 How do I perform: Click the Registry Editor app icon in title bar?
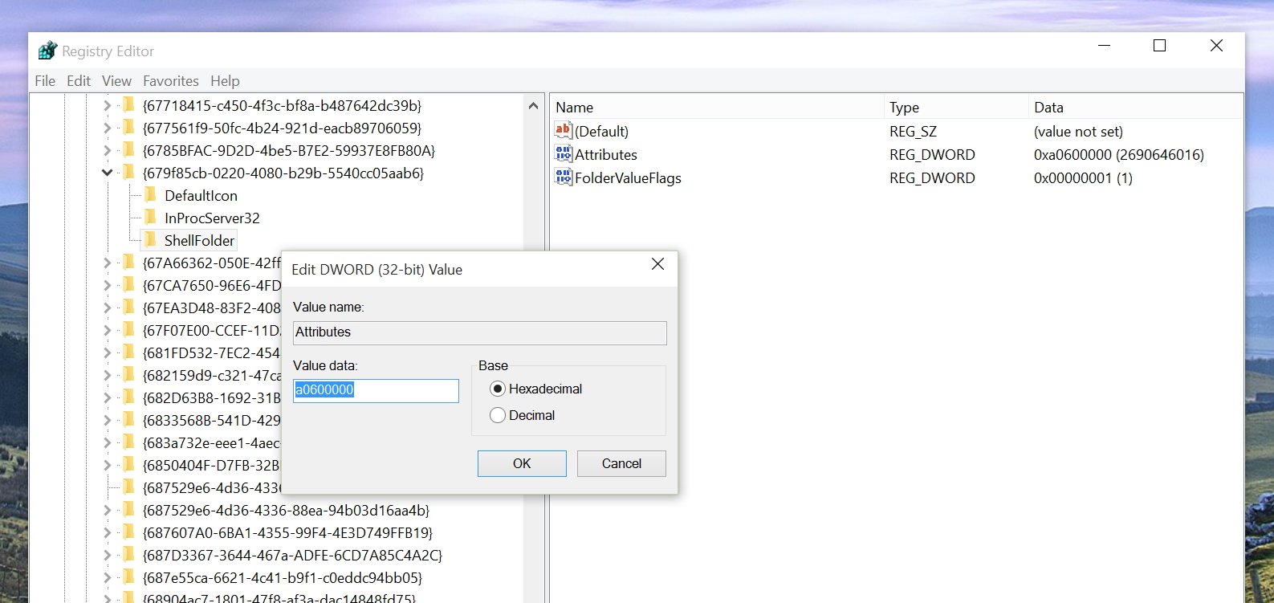(48, 51)
